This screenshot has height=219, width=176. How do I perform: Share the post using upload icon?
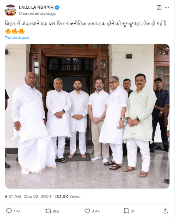[x=165, y=211]
